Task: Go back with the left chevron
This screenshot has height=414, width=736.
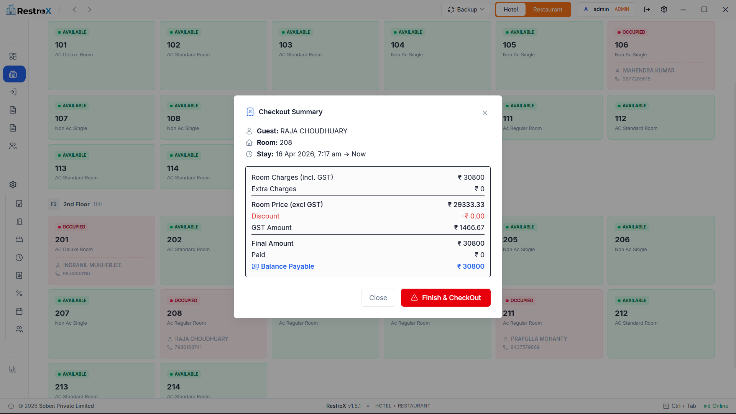Action: 75,10
